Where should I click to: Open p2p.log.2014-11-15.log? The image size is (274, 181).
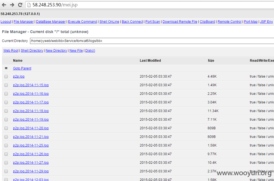click(31, 85)
